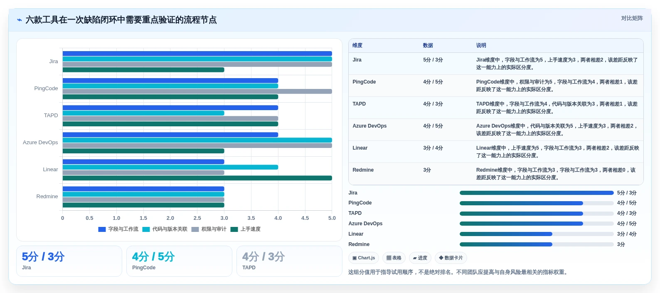Click the Redmine progress bar
This screenshot has width=660, height=293.
coord(537,244)
